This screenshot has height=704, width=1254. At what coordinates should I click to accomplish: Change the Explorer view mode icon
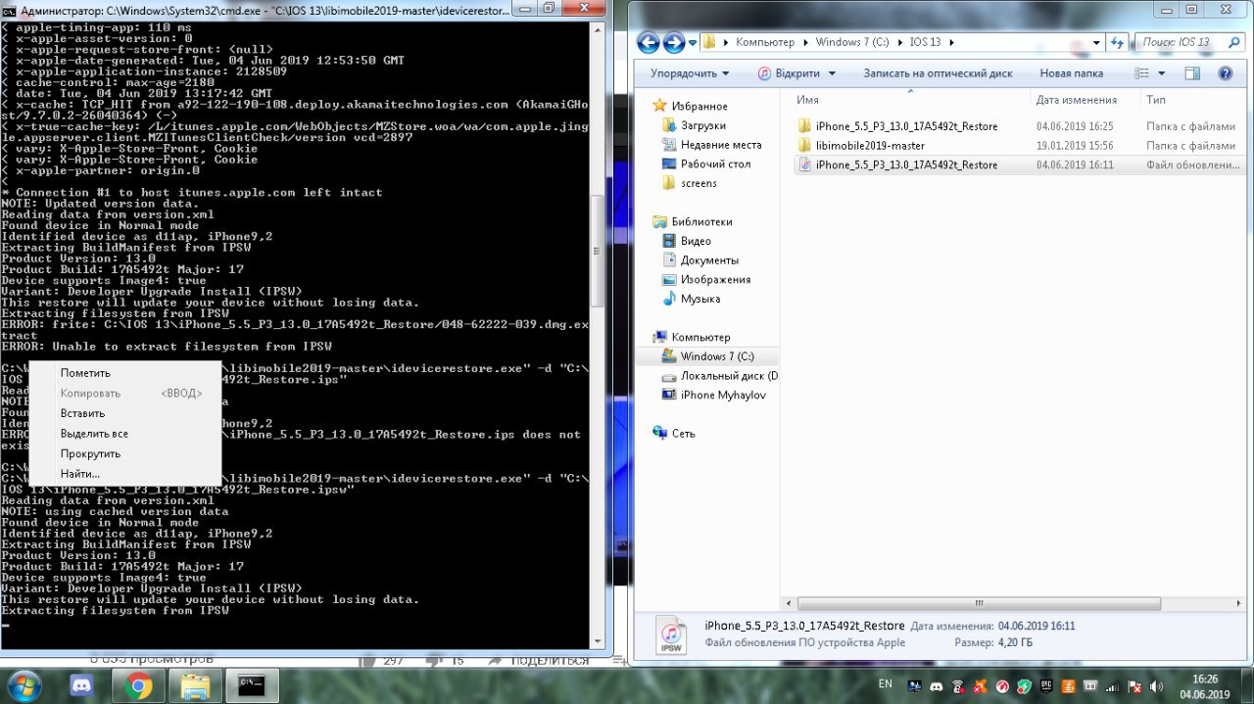[1142, 73]
